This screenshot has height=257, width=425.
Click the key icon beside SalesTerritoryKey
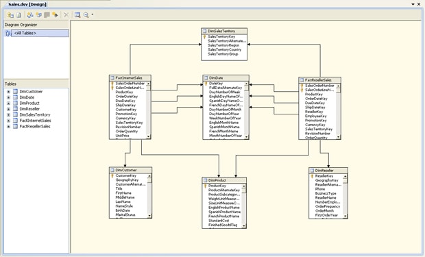pyautogui.click(x=205, y=36)
